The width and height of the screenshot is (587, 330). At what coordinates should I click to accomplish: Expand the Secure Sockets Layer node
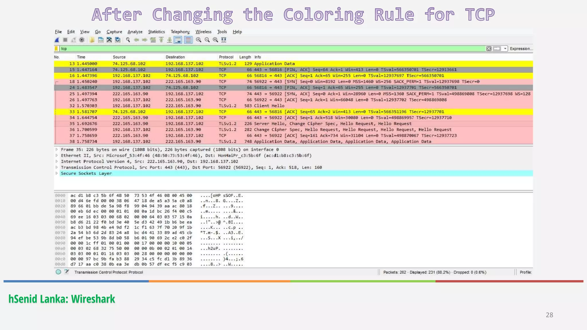[57, 173]
